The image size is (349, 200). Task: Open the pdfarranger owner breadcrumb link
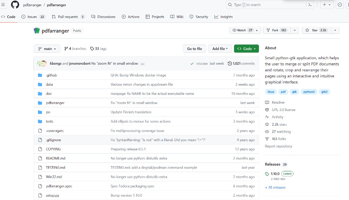[32, 5]
